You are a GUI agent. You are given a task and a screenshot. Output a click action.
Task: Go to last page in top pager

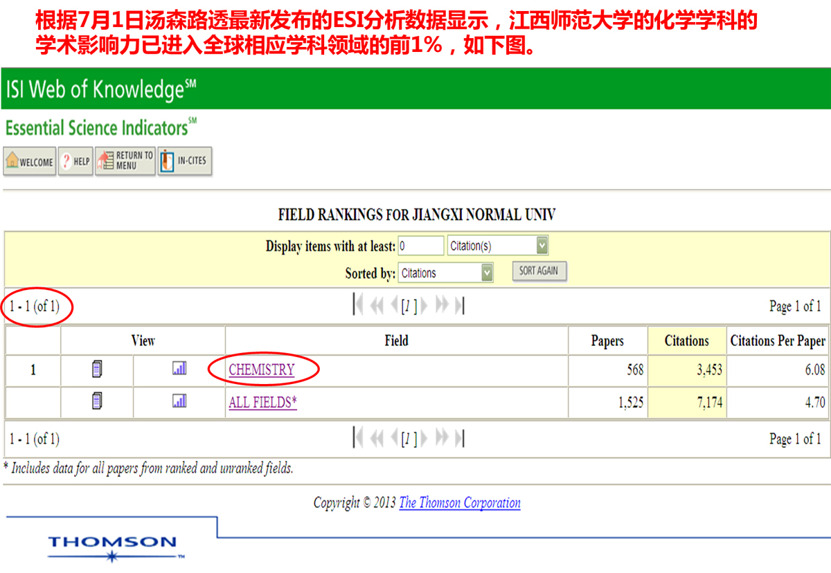click(x=459, y=305)
